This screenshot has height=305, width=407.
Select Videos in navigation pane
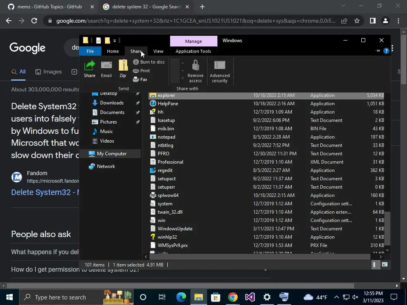click(107, 141)
